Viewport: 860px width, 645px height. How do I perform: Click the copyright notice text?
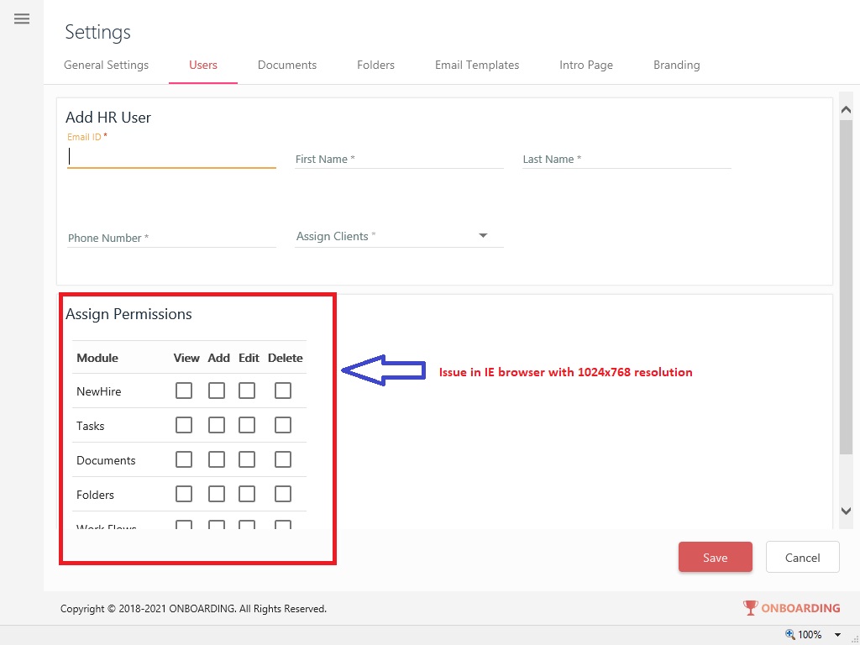click(194, 609)
